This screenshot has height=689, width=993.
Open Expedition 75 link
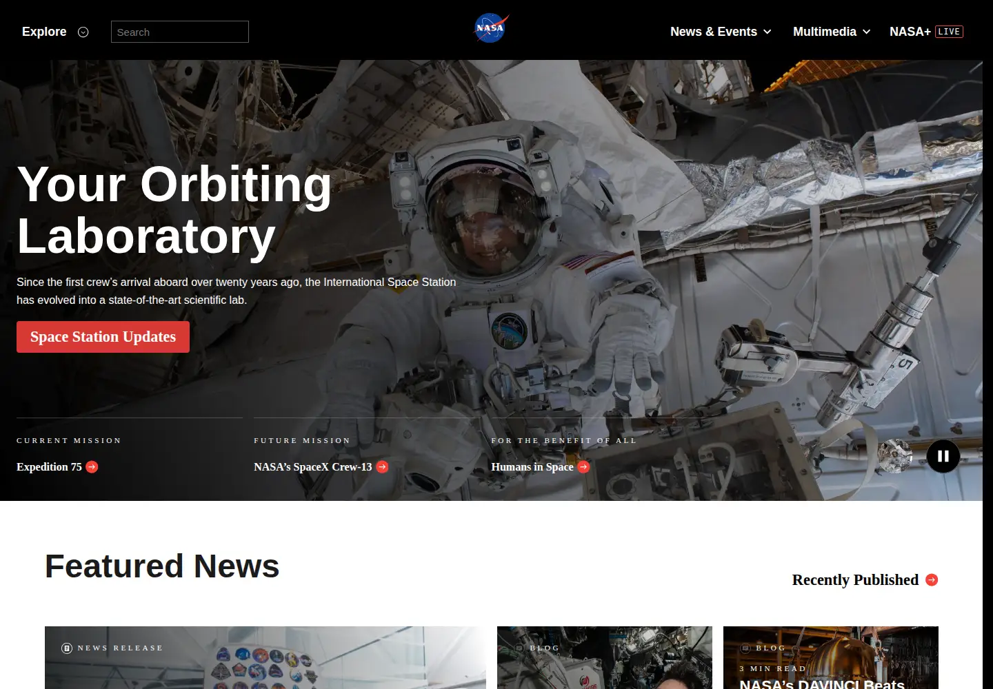(57, 466)
